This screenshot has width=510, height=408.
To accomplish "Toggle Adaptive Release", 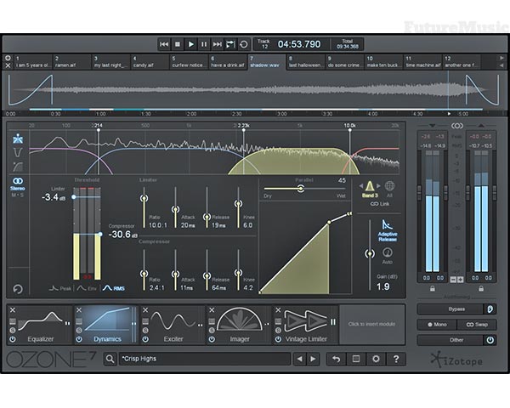I will click(387, 230).
